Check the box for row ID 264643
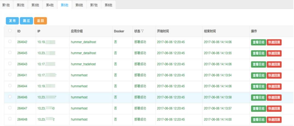The image size is (294, 126). (x=10, y=64)
